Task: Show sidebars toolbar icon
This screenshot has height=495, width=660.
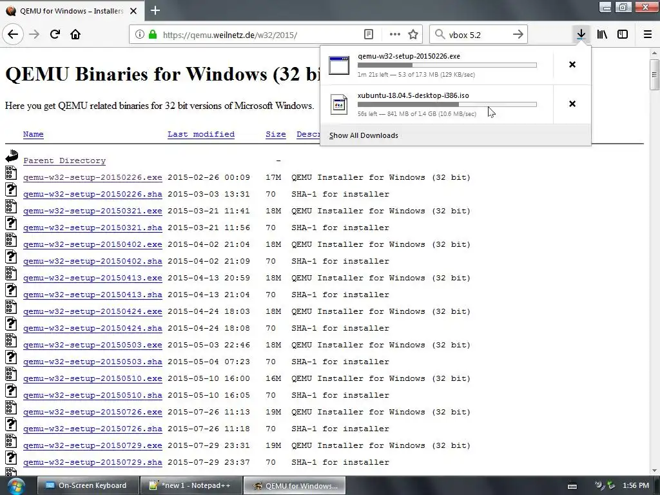Action: [x=623, y=35]
